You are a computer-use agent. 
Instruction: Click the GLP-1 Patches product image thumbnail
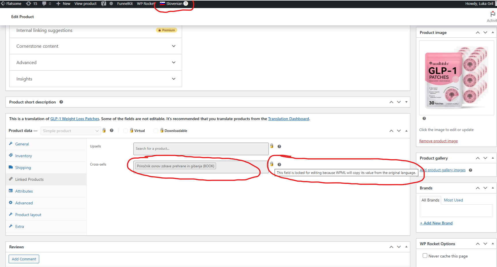click(456, 78)
